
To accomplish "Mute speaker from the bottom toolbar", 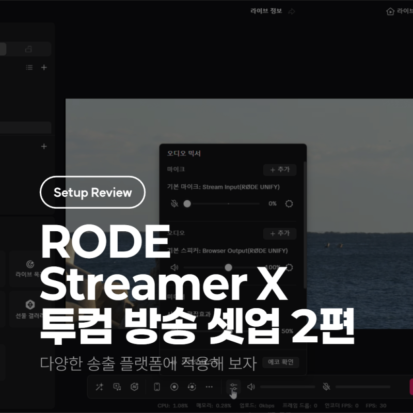I will pos(251,387).
